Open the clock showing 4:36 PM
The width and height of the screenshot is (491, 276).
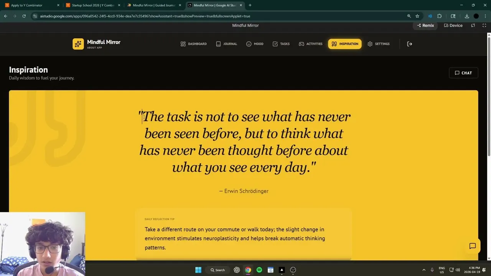click(x=471, y=270)
